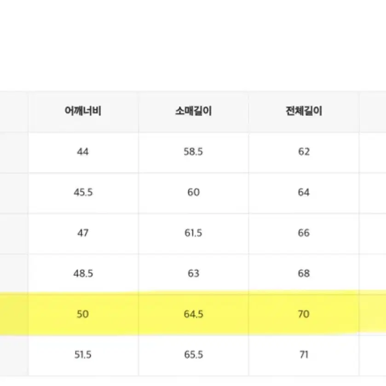Click the cell showing 45.5
This screenshot has height=386, width=386.
tap(83, 192)
